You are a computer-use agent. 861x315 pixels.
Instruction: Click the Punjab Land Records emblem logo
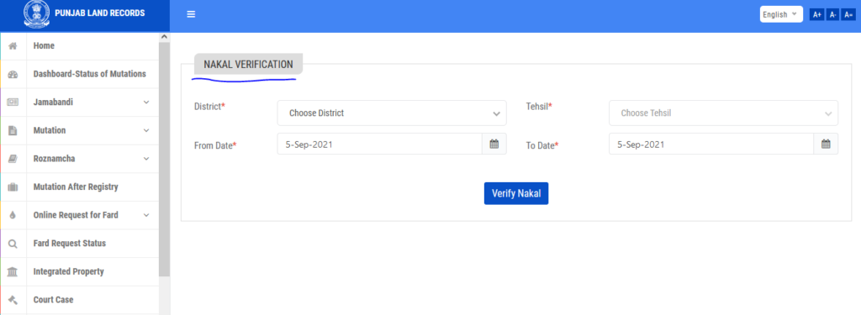37,14
